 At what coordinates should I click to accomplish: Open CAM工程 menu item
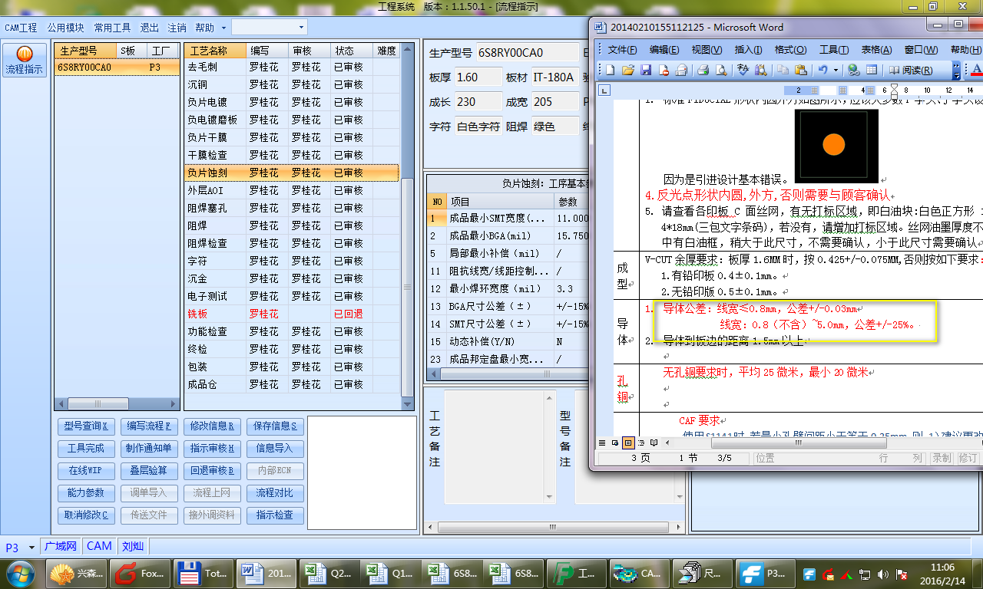(x=21, y=28)
